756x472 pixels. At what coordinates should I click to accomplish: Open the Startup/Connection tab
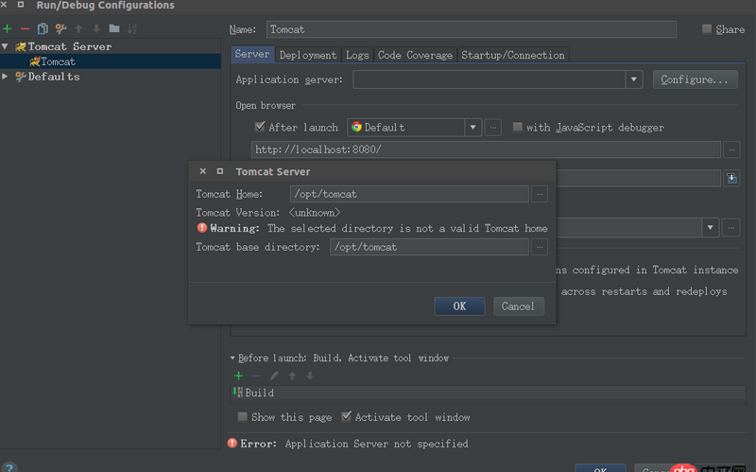[513, 55]
